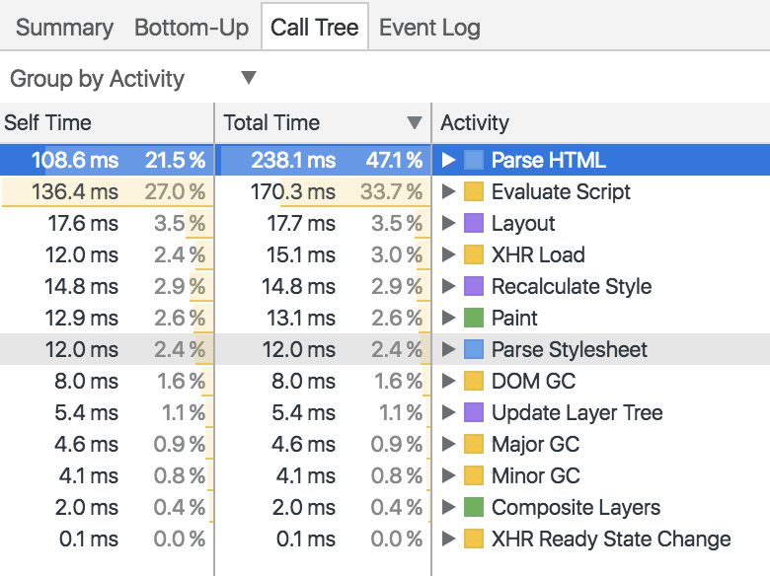Expand the Layout row triangle
Screen dimensions: 770x576
(449, 223)
